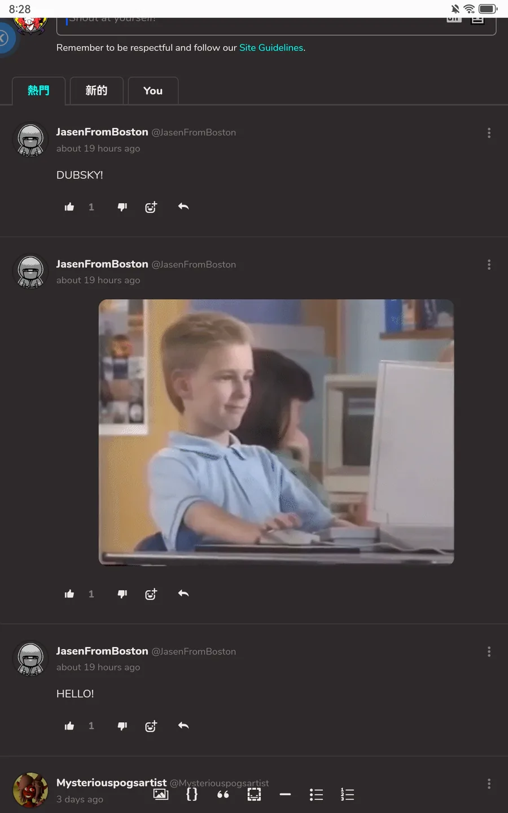Like the DUBSKY! comment
Image resolution: width=508 pixels, height=813 pixels.
(x=69, y=207)
